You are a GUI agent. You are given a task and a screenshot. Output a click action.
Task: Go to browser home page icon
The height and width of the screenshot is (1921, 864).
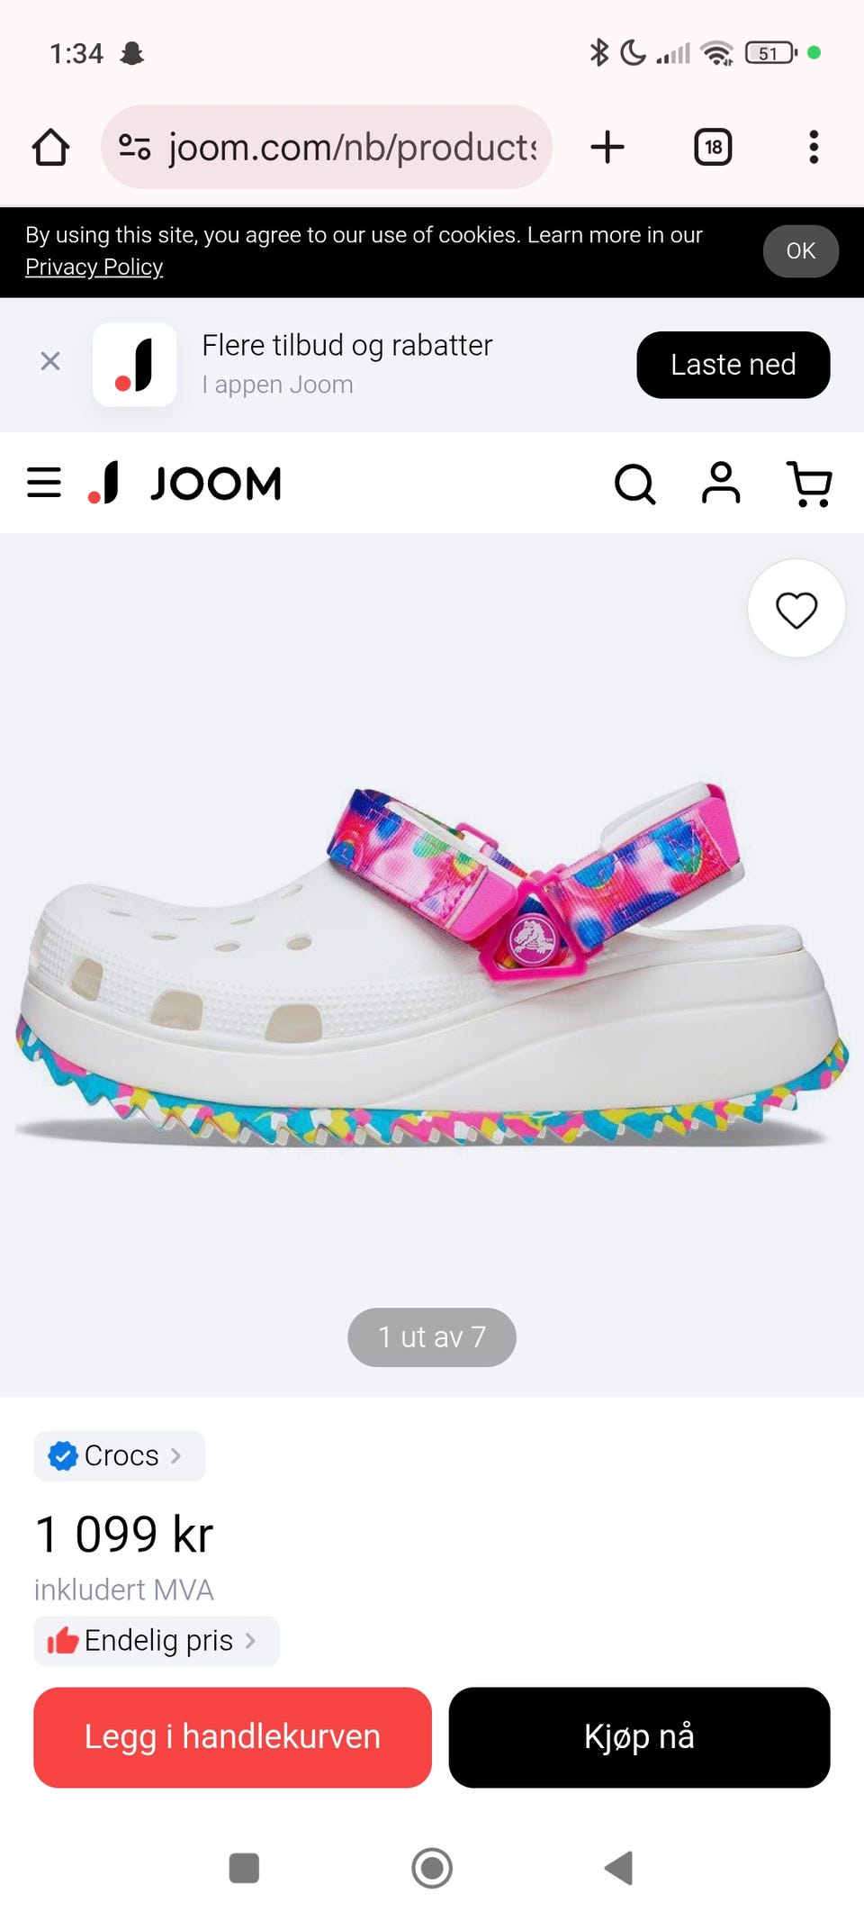[x=50, y=147]
